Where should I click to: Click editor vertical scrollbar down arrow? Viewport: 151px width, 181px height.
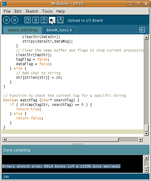click(x=146, y=134)
